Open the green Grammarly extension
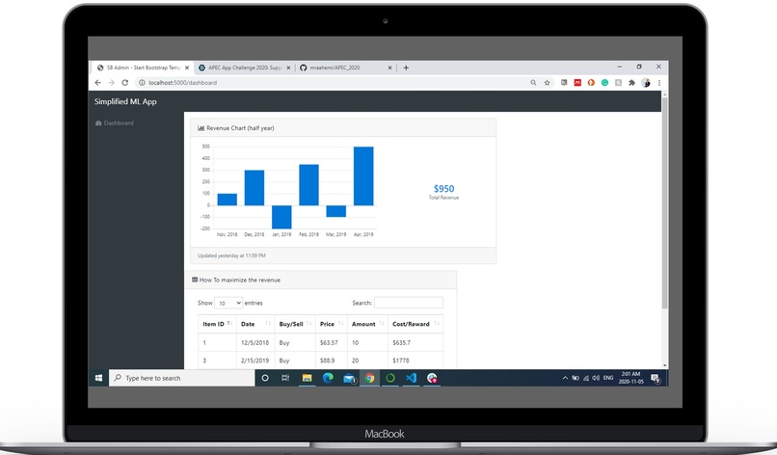The width and height of the screenshot is (777, 455). (604, 83)
